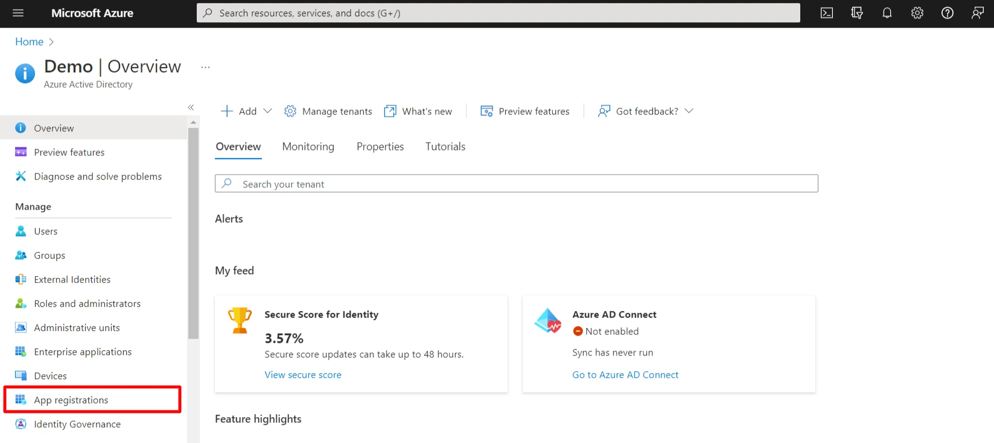Expand the Add dropdown arrow

(x=268, y=111)
